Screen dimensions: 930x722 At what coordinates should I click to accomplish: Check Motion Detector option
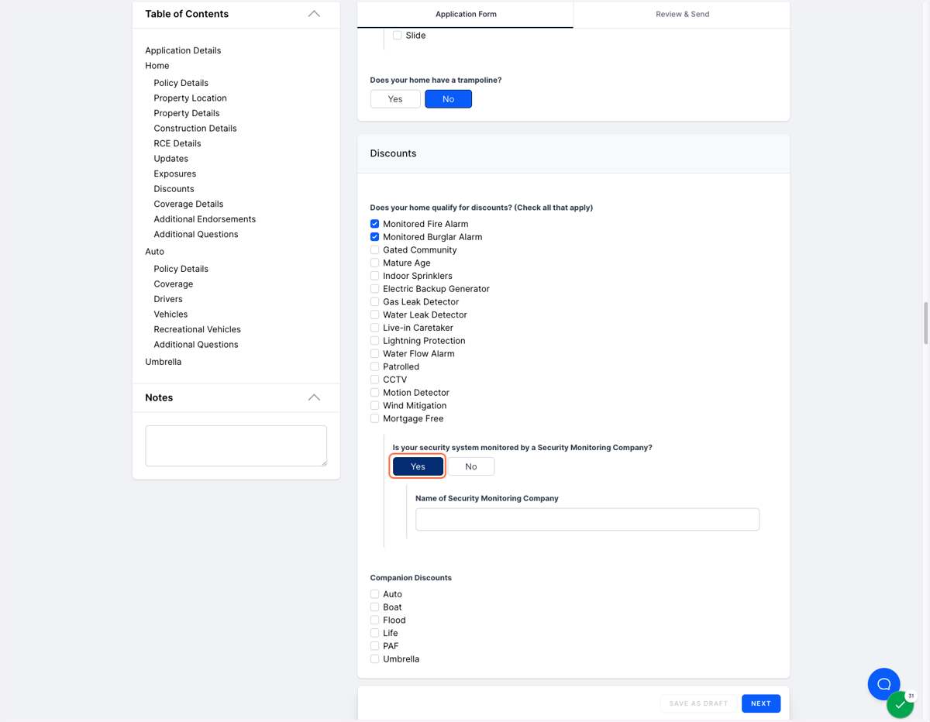pos(374,393)
